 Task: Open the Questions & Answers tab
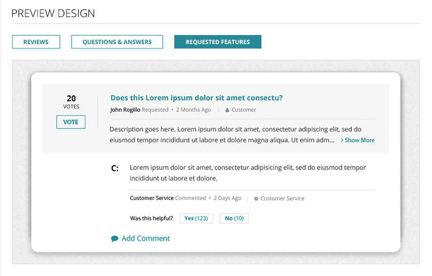pyautogui.click(x=117, y=42)
